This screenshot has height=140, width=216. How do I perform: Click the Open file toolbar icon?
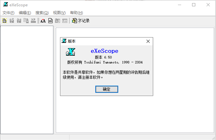click(x=5, y=21)
